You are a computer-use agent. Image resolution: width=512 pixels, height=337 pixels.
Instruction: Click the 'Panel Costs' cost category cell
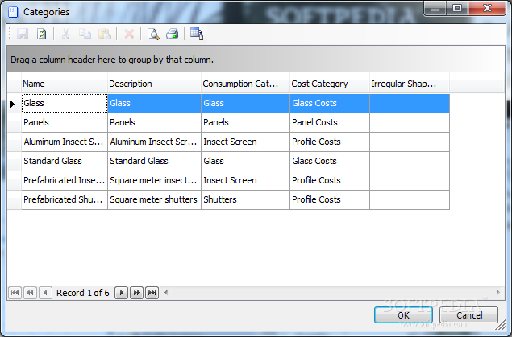[x=330, y=122]
